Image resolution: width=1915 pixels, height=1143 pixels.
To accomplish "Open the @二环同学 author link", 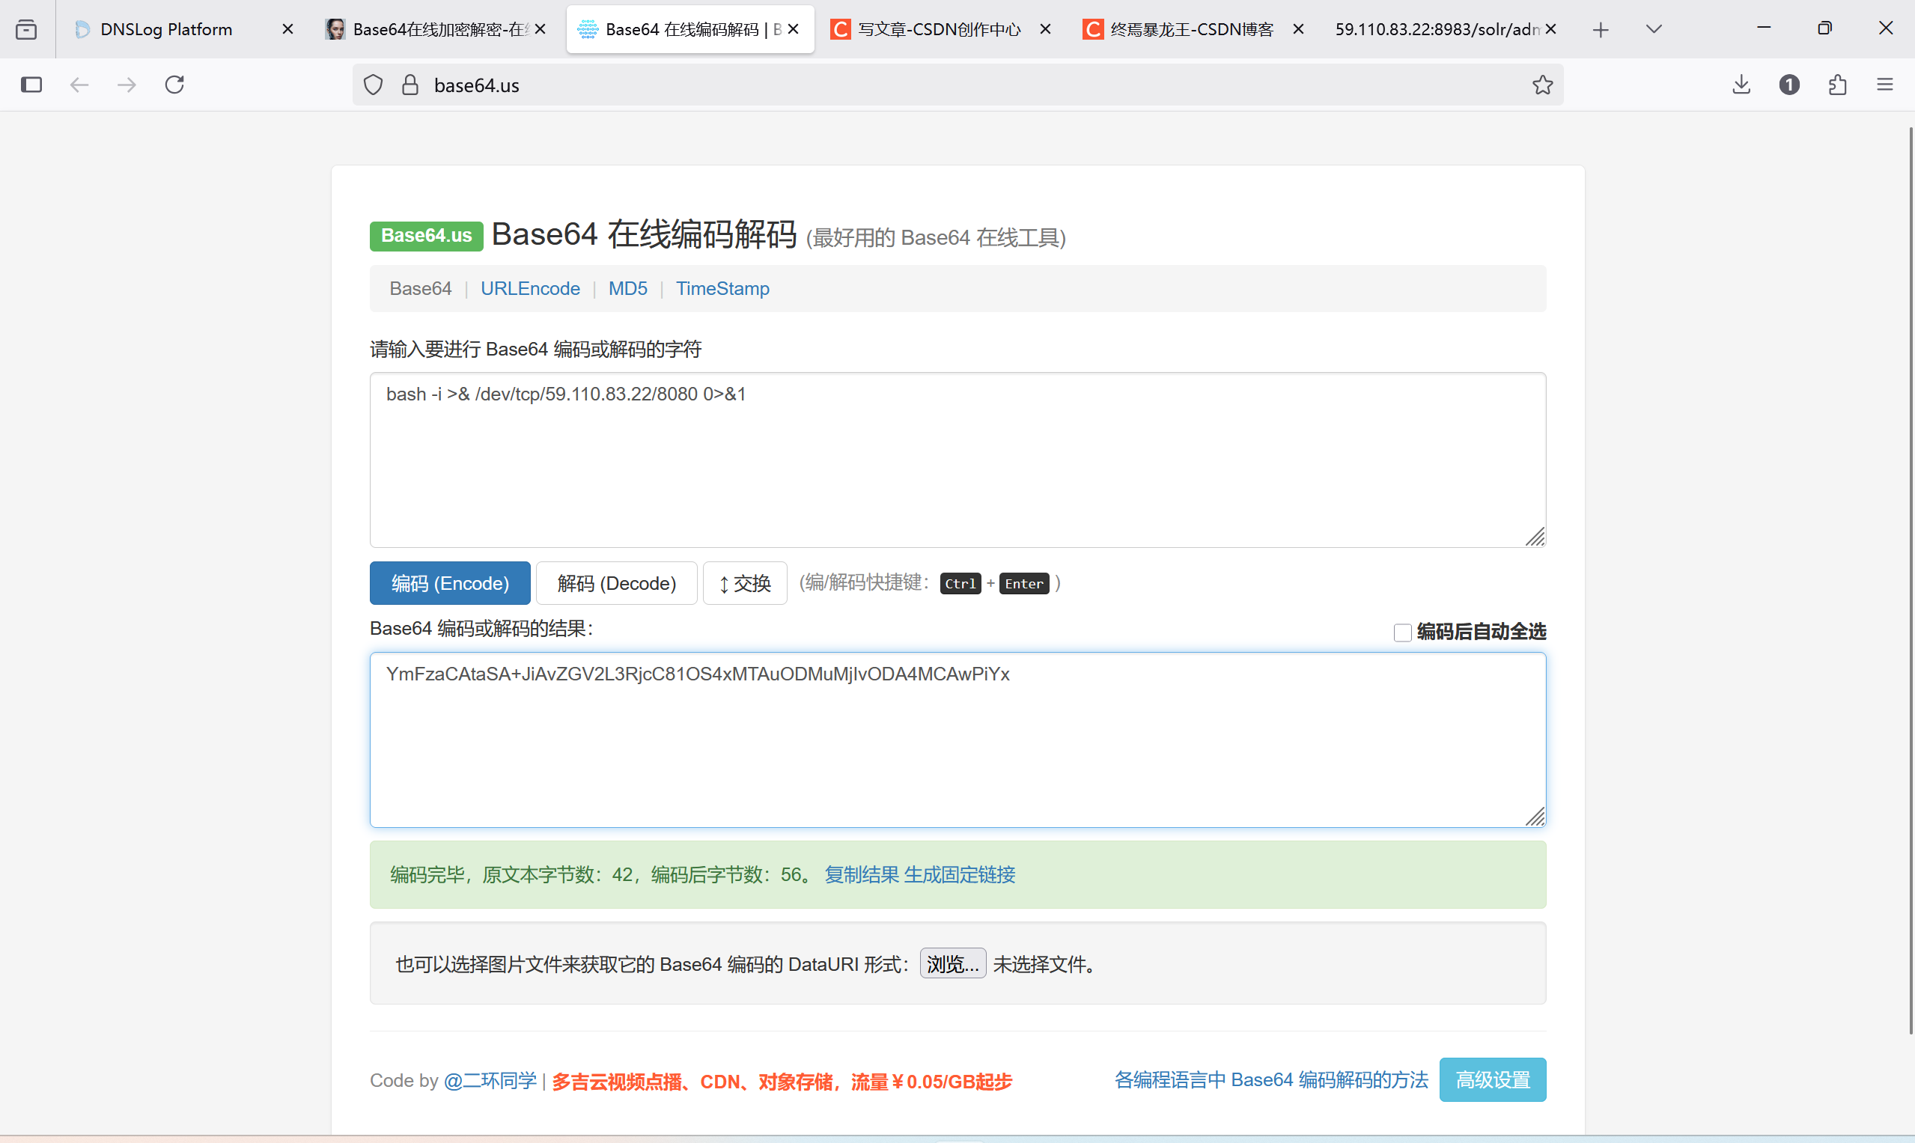I will pos(490,1081).
